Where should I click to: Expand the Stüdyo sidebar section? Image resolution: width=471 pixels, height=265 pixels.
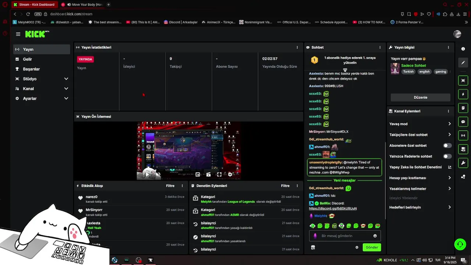66,79
